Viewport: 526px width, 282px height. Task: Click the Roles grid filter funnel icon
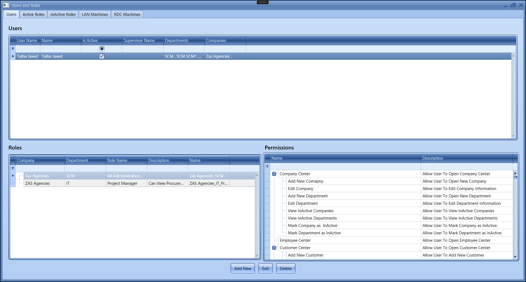(13, 168)
